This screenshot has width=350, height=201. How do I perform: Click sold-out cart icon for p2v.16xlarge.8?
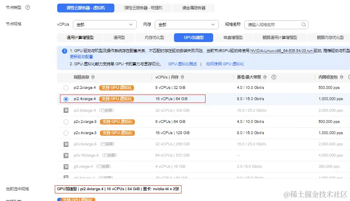[x=66, y=155]
